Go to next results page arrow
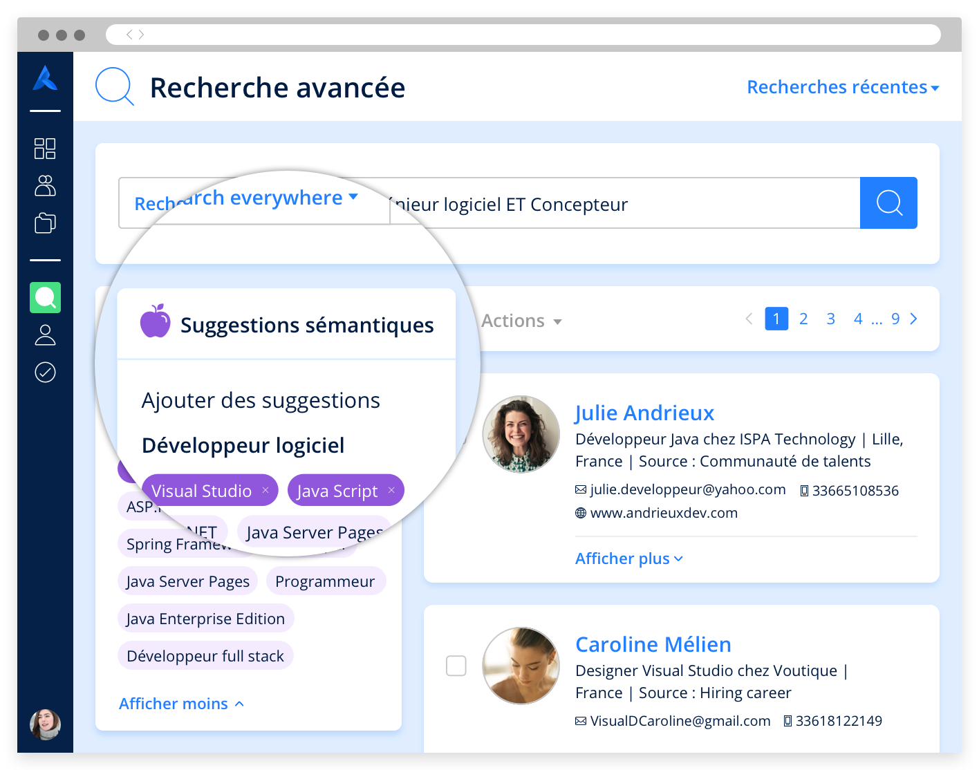The width and height of the screenshot is (979, 770). coord(914,319)
